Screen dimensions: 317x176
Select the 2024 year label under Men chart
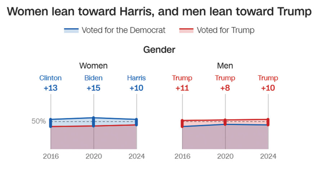[268, 157]
